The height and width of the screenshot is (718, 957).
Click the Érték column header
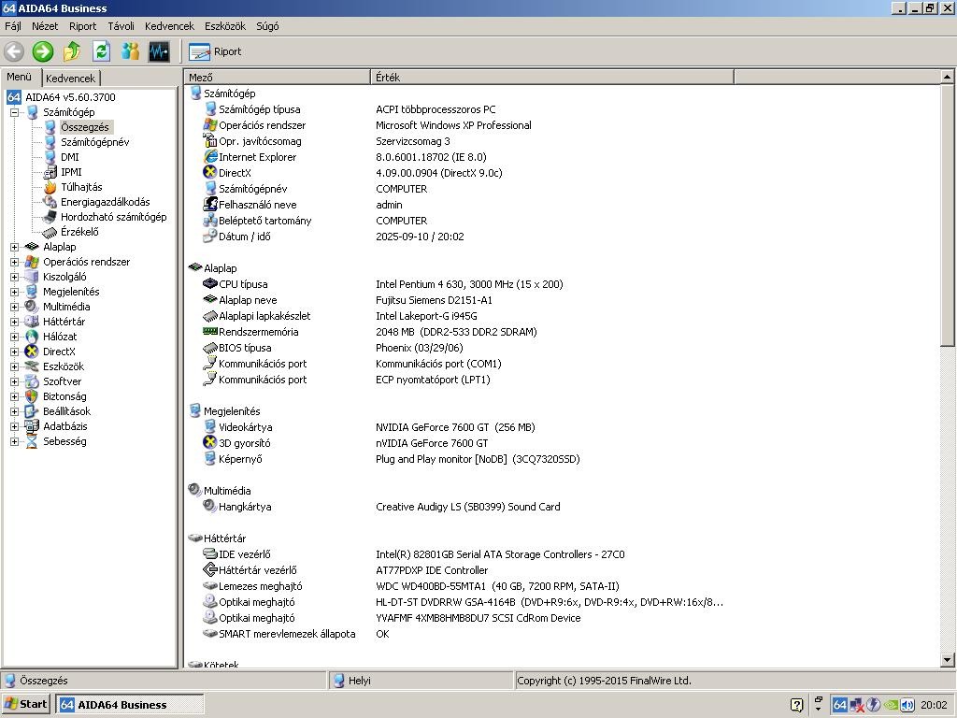551,78
